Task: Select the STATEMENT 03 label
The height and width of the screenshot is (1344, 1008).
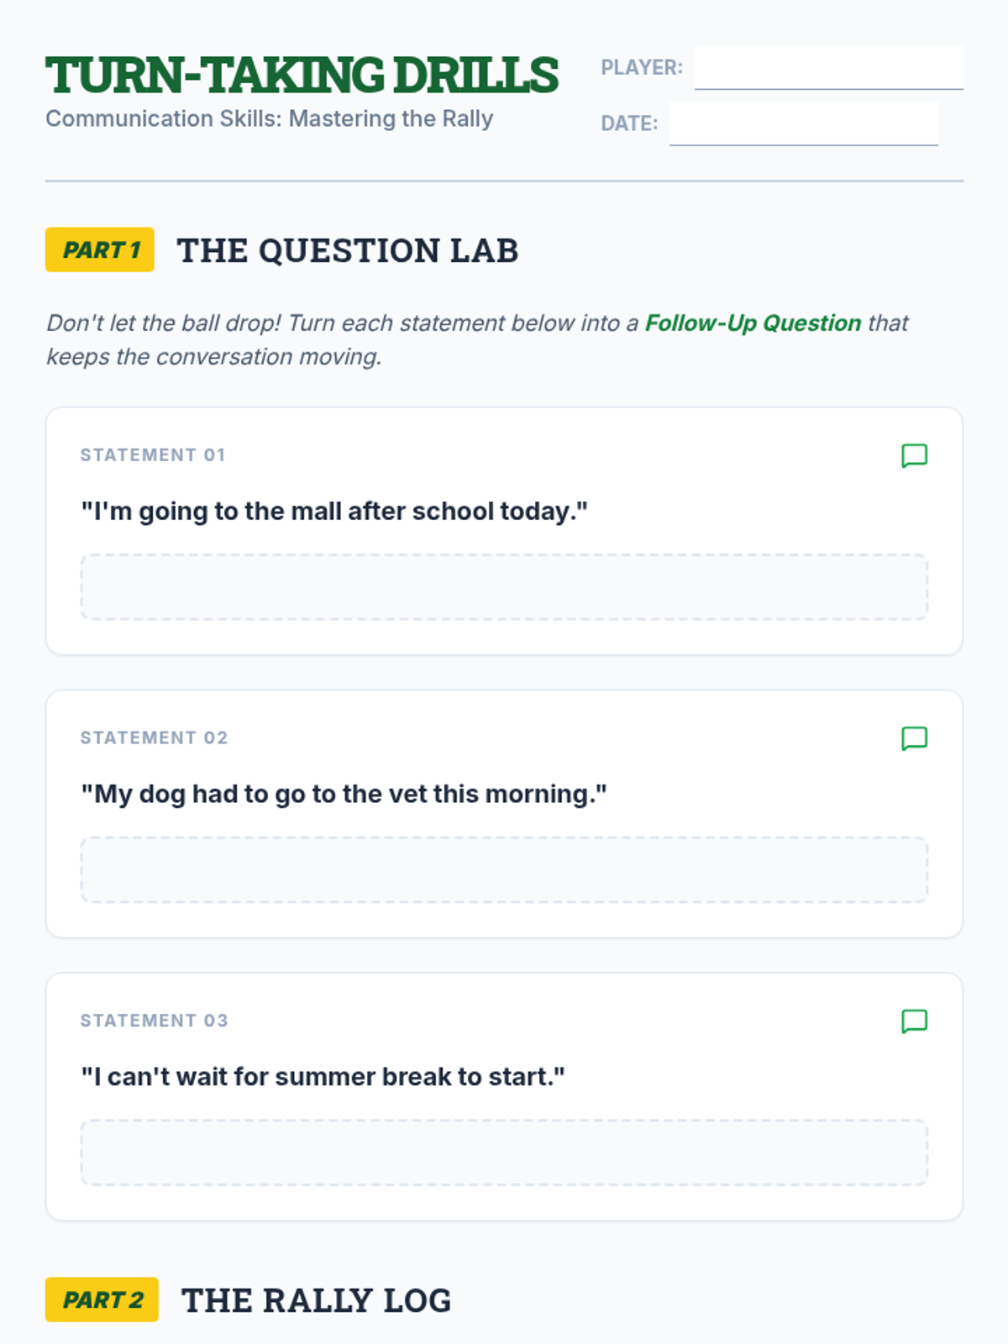Action: tap(154, 1021)
